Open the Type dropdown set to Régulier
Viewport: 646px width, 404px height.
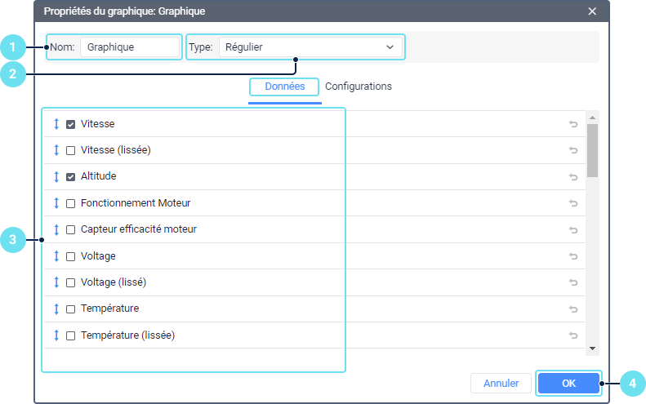[310, 47]
